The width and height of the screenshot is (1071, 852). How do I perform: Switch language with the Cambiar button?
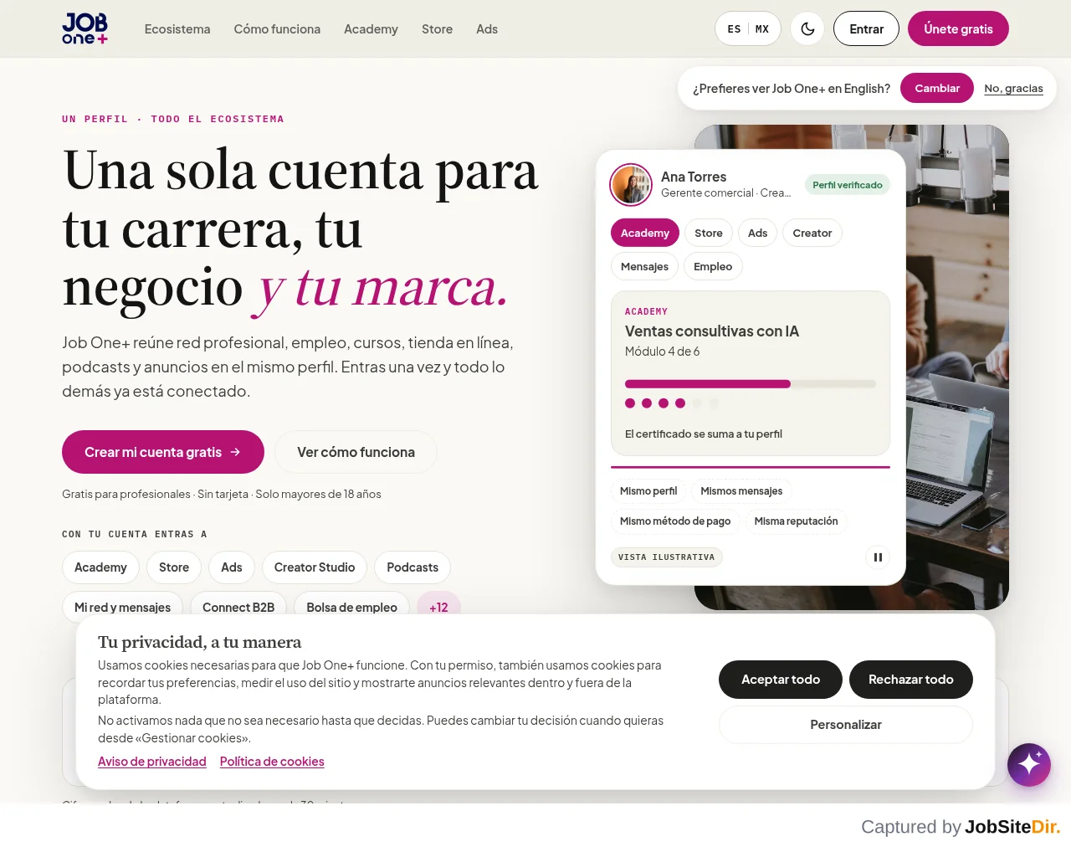tap(937, 88)
